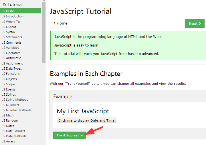Open the JS Number Methods page
Viewport: 206px width, 145px height.
tap(17, 110)
